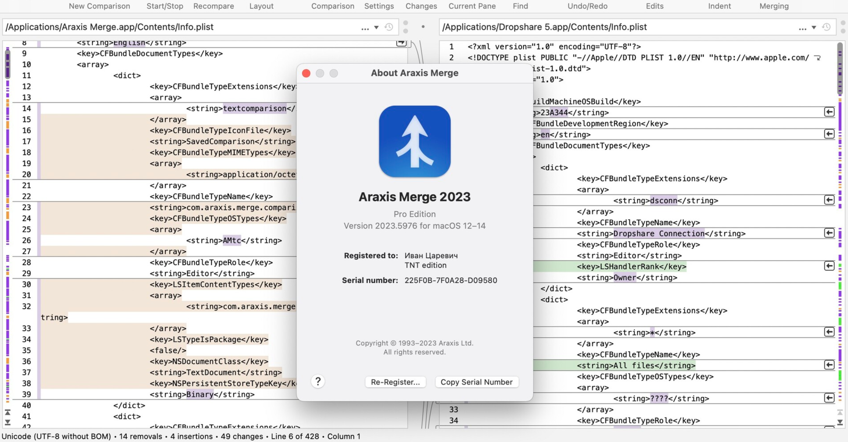Click the Araxis Merge app icon in About dialog

(x=414, y=141)
